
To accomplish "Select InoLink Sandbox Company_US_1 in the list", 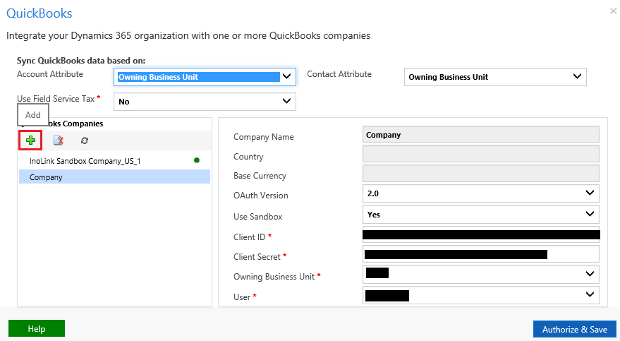I will pos(115,160).
